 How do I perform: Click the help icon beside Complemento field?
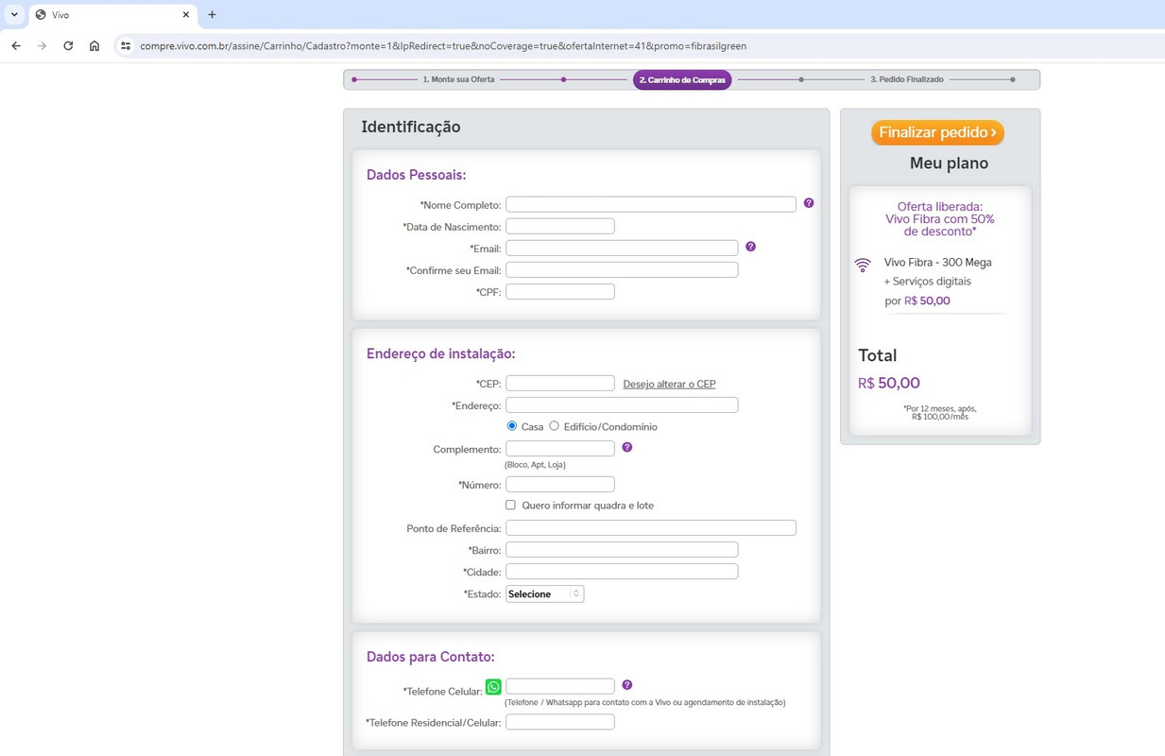click(x=626, y=447)
